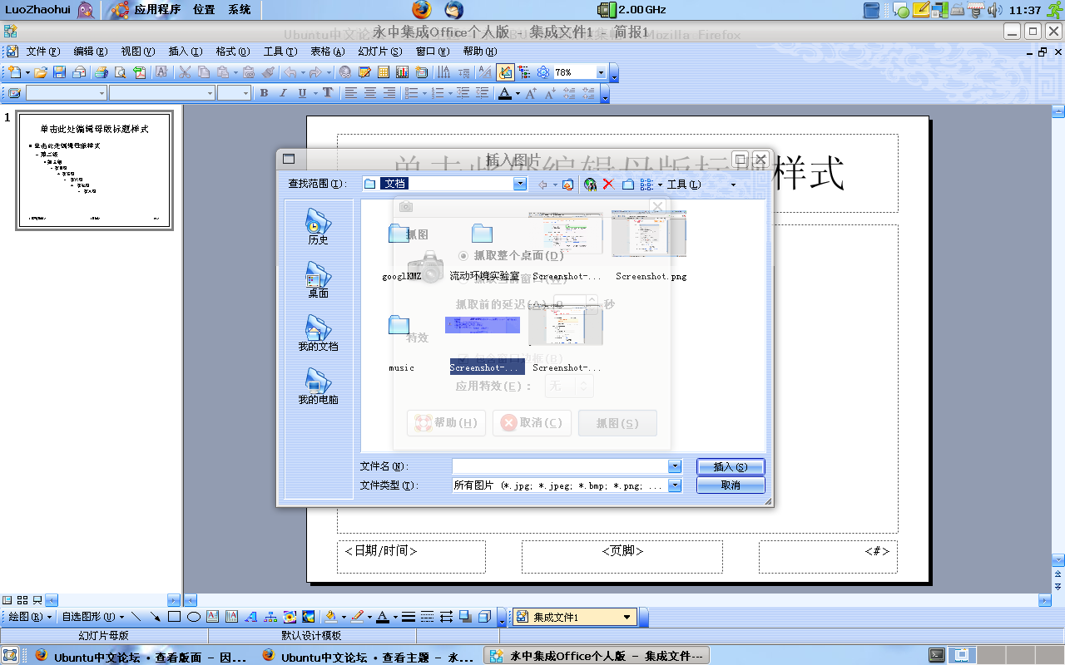1065x665 pixels.
Task: Click the fill color bucket in drawing toolbar
Action: (x=331, y=617)
